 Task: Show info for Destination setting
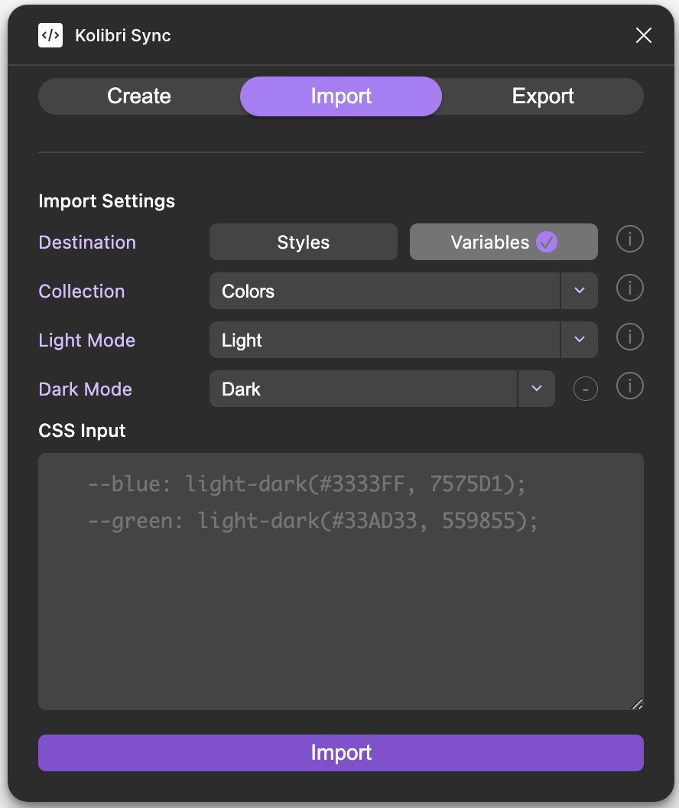[x=629, y=239]
